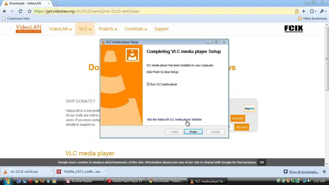Click the orange security shield tray icon

click(x=288, y=181)
